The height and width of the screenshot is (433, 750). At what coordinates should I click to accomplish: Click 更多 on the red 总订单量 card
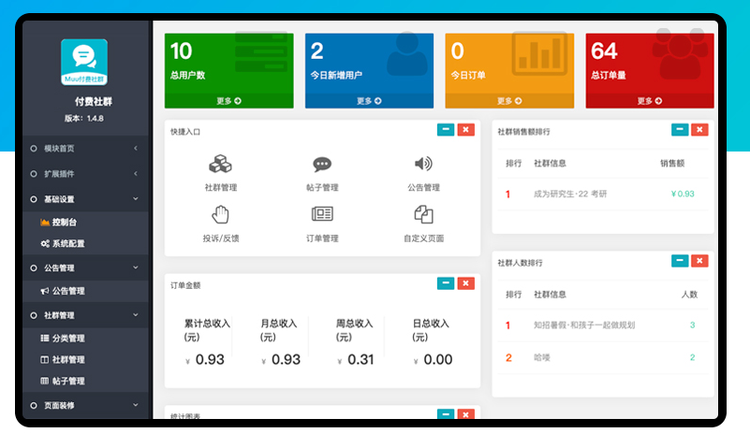pos(650,101)
